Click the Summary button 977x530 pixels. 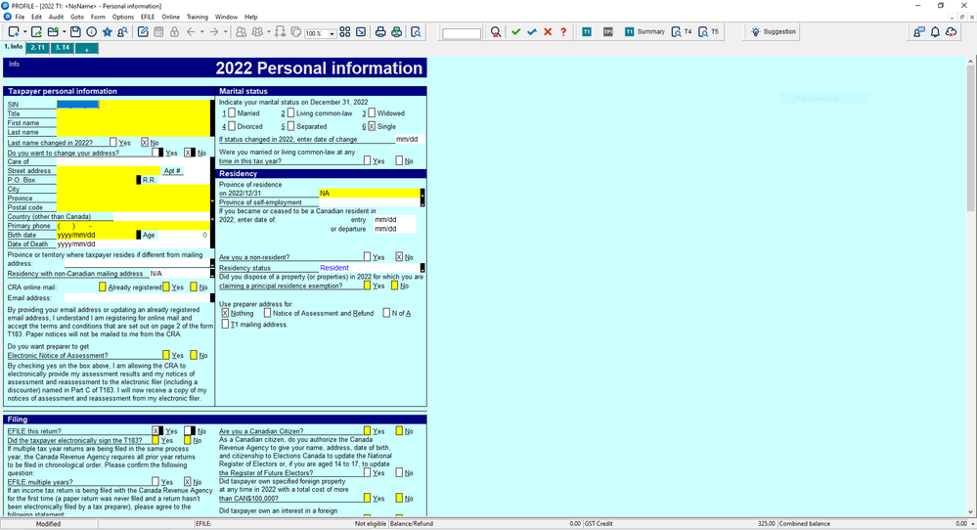644,31
